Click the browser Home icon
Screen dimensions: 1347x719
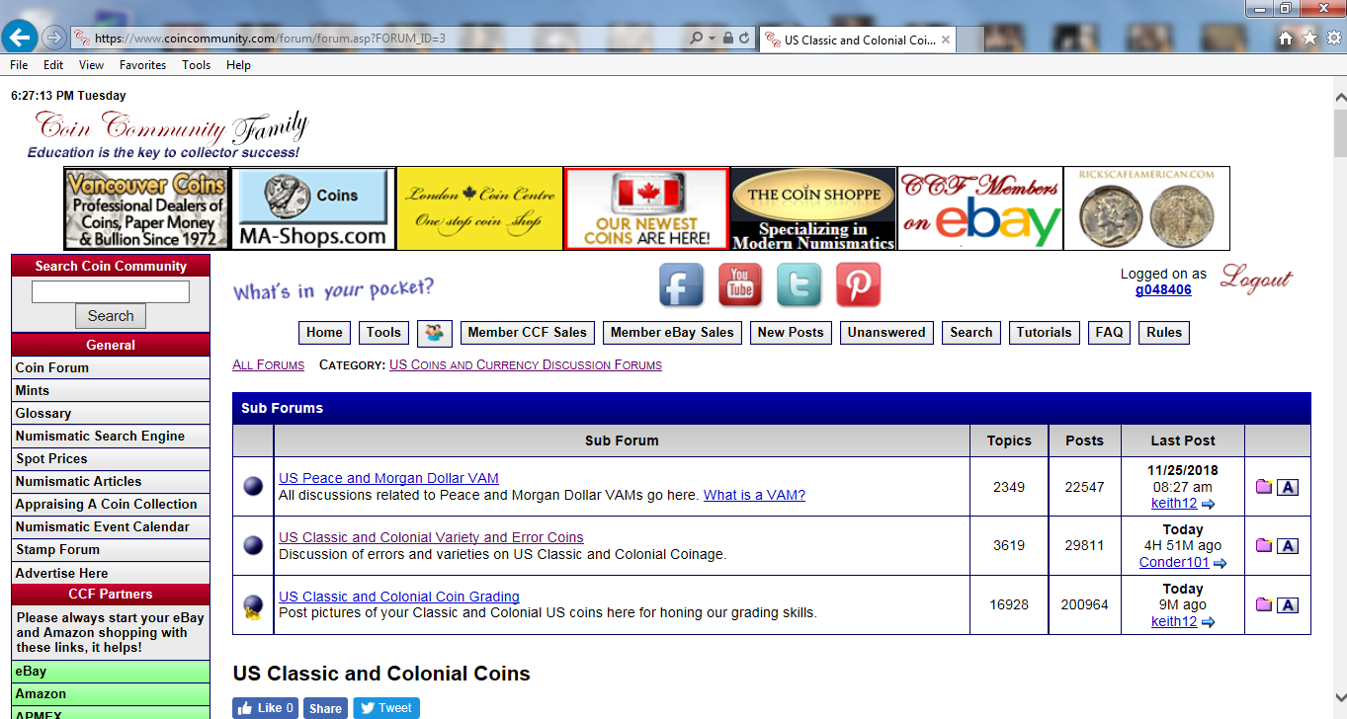click(x=1285, y=39)
